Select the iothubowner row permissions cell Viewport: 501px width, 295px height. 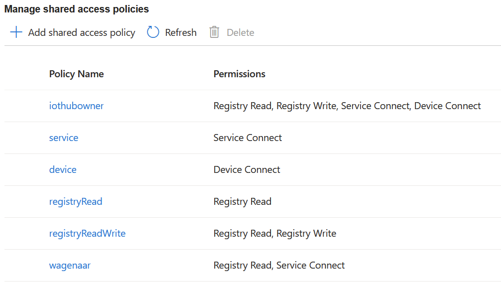tap(347, 106)
